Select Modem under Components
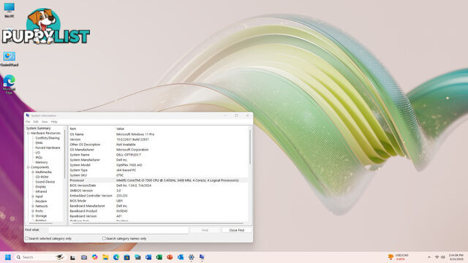Viewport: 468px width, 263px height. click(x=41, y=202)
